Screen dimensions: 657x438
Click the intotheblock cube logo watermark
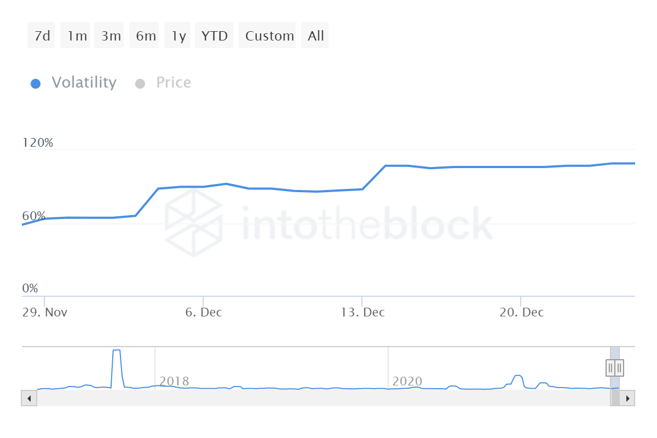pos(195,223)
